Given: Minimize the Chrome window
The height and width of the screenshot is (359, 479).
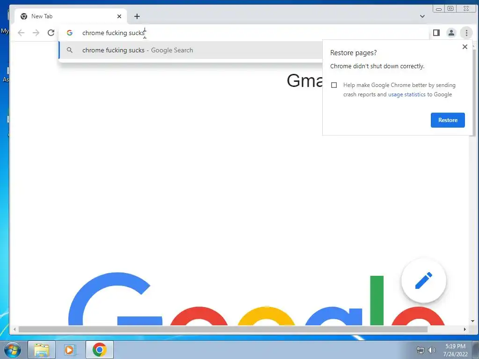Looking at the screenshot, I should tap(439, 8).
